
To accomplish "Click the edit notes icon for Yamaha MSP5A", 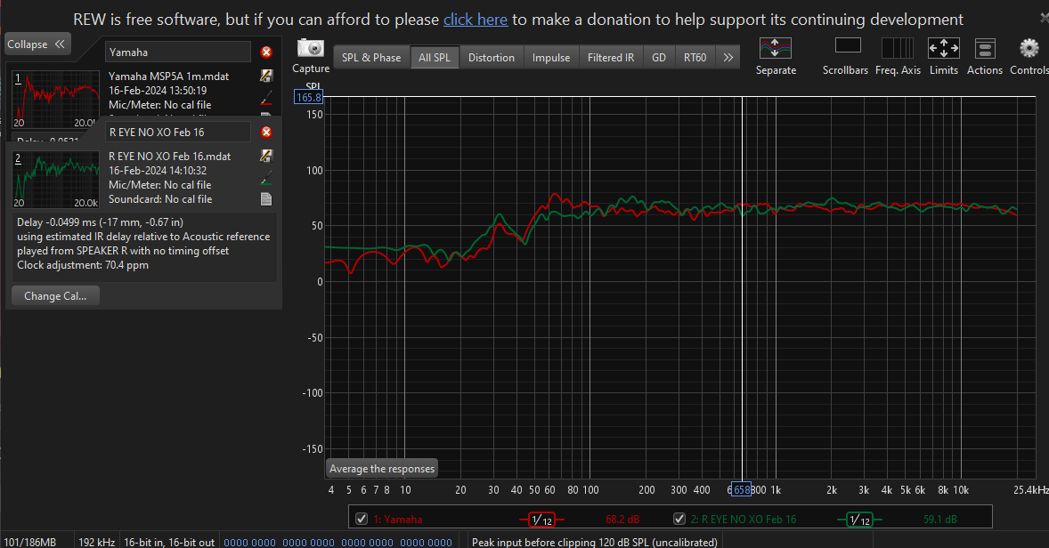I will coord(266,76).
